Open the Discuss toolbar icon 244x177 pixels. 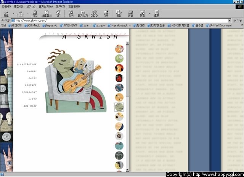[x=157, y=14]
